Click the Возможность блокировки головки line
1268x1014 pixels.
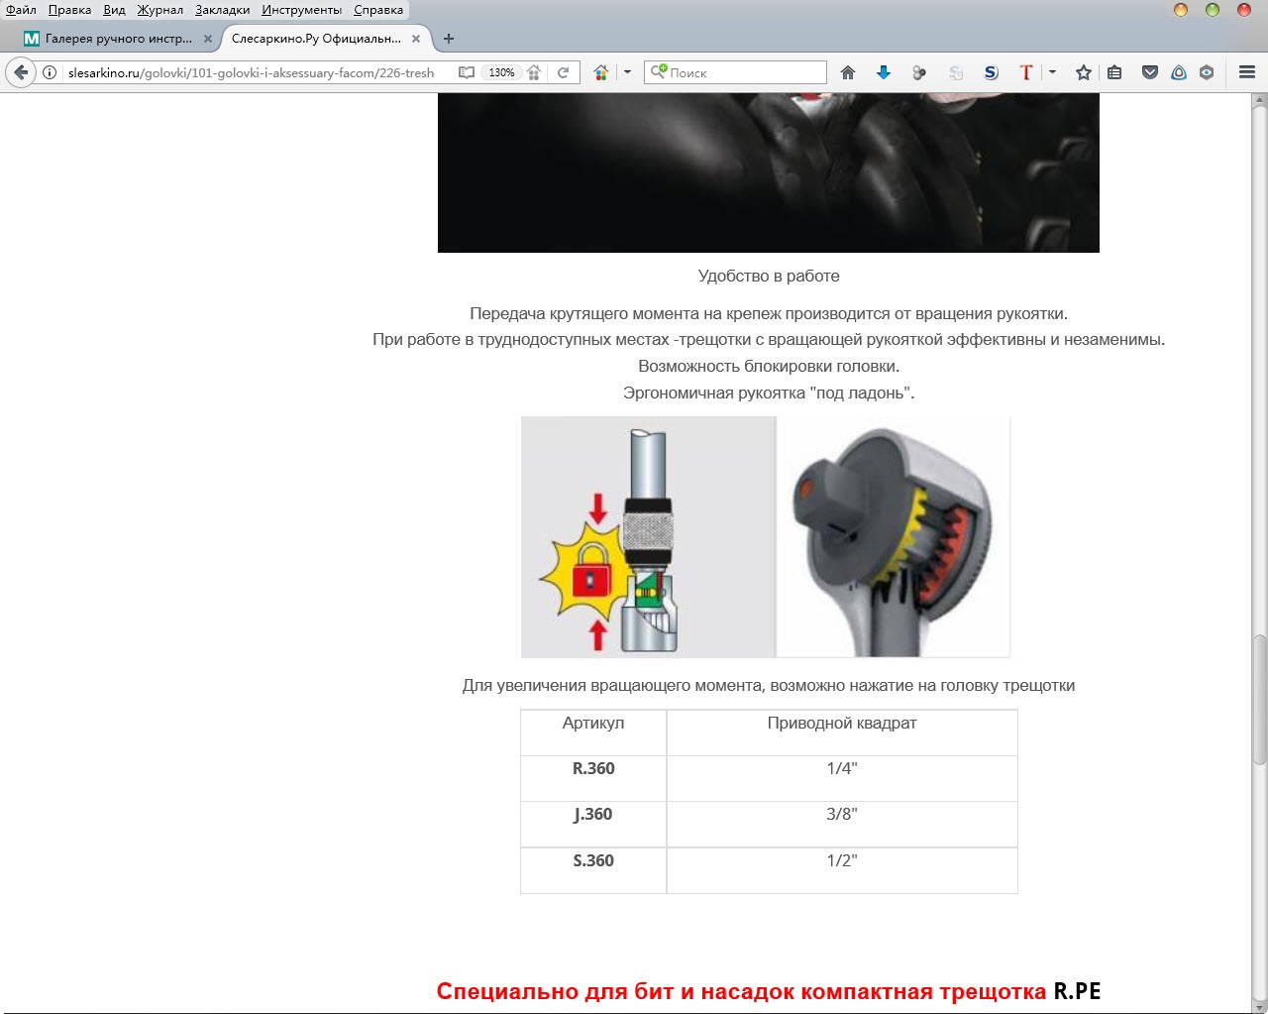click(x=769, y=367)
